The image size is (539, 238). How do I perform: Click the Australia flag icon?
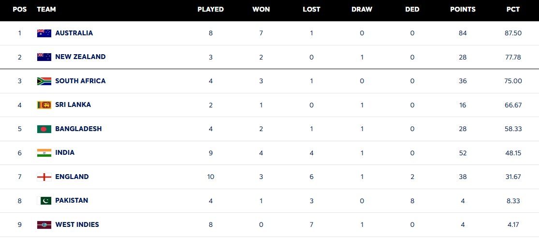point(44,33)
